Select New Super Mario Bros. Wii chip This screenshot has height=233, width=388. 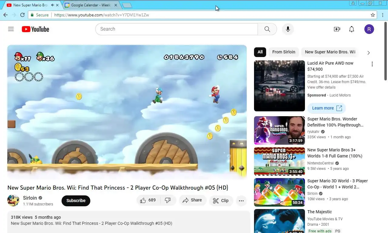click(x=330, y=52)
